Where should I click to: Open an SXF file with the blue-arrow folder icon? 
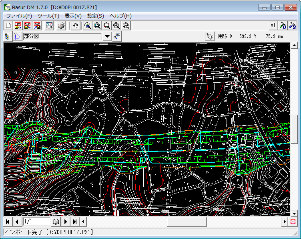(28, 26)
